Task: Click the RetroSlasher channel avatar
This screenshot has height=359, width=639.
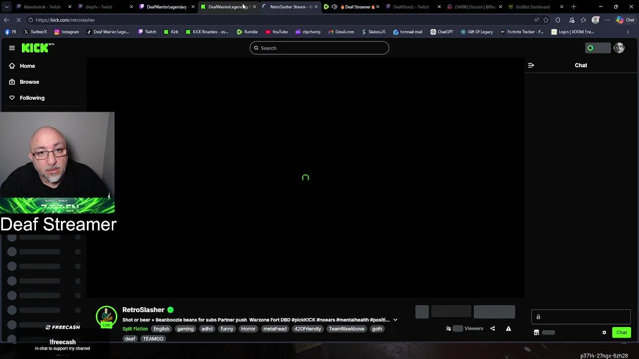Action: (x=106, y=317)
